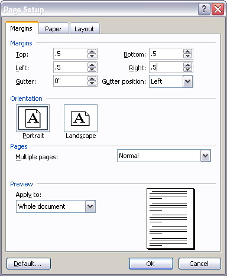Confirm settings with the OK button
227x276 pixels.
click(x=151, y=264)
